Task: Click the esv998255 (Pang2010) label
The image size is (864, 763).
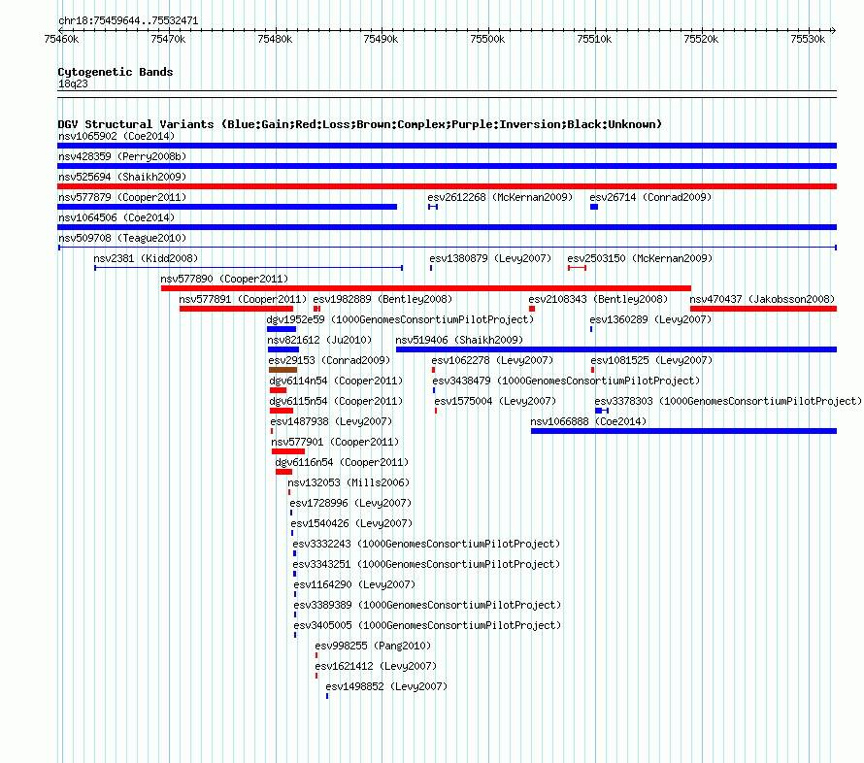Action: (373, 646)
